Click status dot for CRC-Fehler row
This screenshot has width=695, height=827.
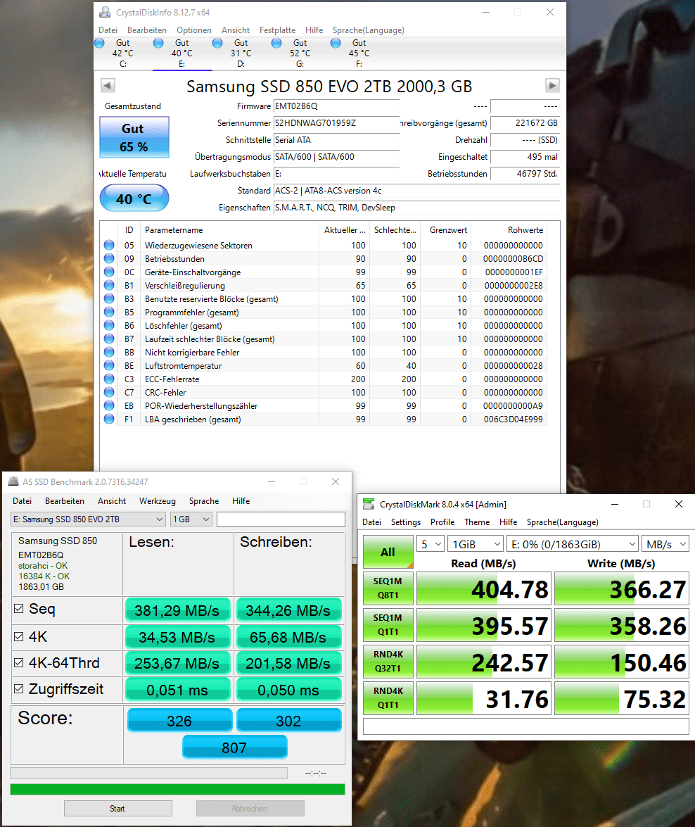click(x=109, y=393)
